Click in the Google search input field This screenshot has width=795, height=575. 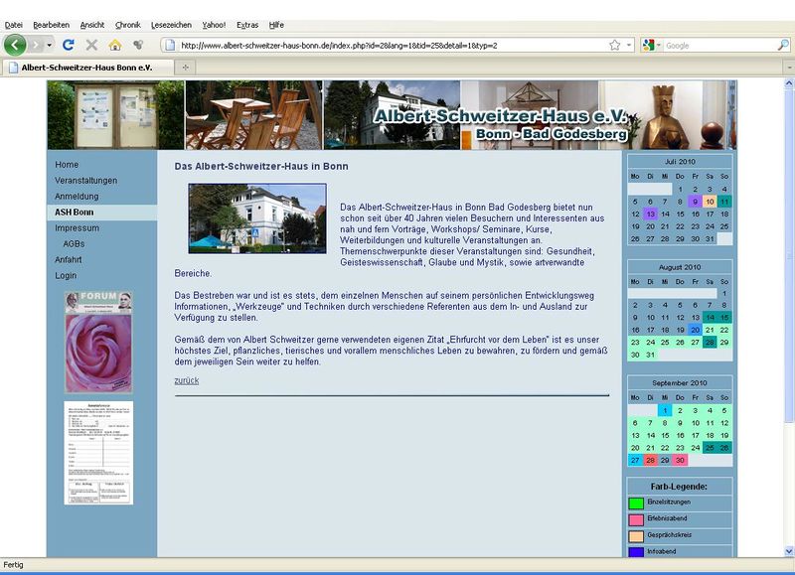tap(715, 45)
